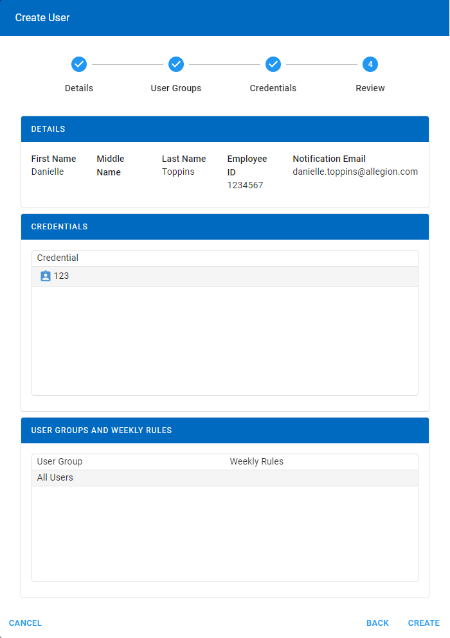Go to the User Groups step label
Screen dimensions: 450x638
[x=176, y=88]
